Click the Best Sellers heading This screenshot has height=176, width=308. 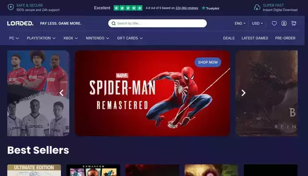click(x=38, y=150)
